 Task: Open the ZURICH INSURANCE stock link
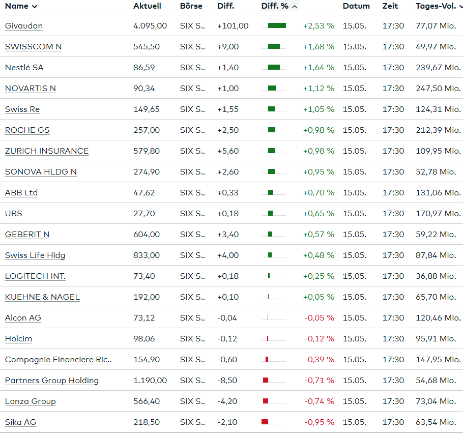pyautogui.click(x=47, y=151)
